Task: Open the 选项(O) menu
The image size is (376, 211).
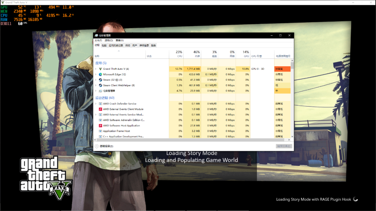Action: tap(109, 40)
